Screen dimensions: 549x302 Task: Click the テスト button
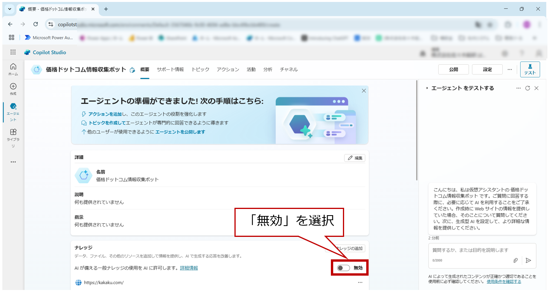530,69
